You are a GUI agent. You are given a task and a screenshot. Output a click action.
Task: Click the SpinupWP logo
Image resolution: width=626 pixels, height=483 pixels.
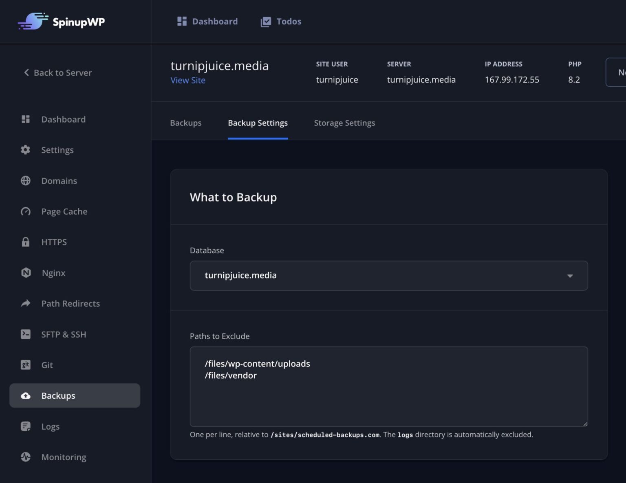point(61,21)
